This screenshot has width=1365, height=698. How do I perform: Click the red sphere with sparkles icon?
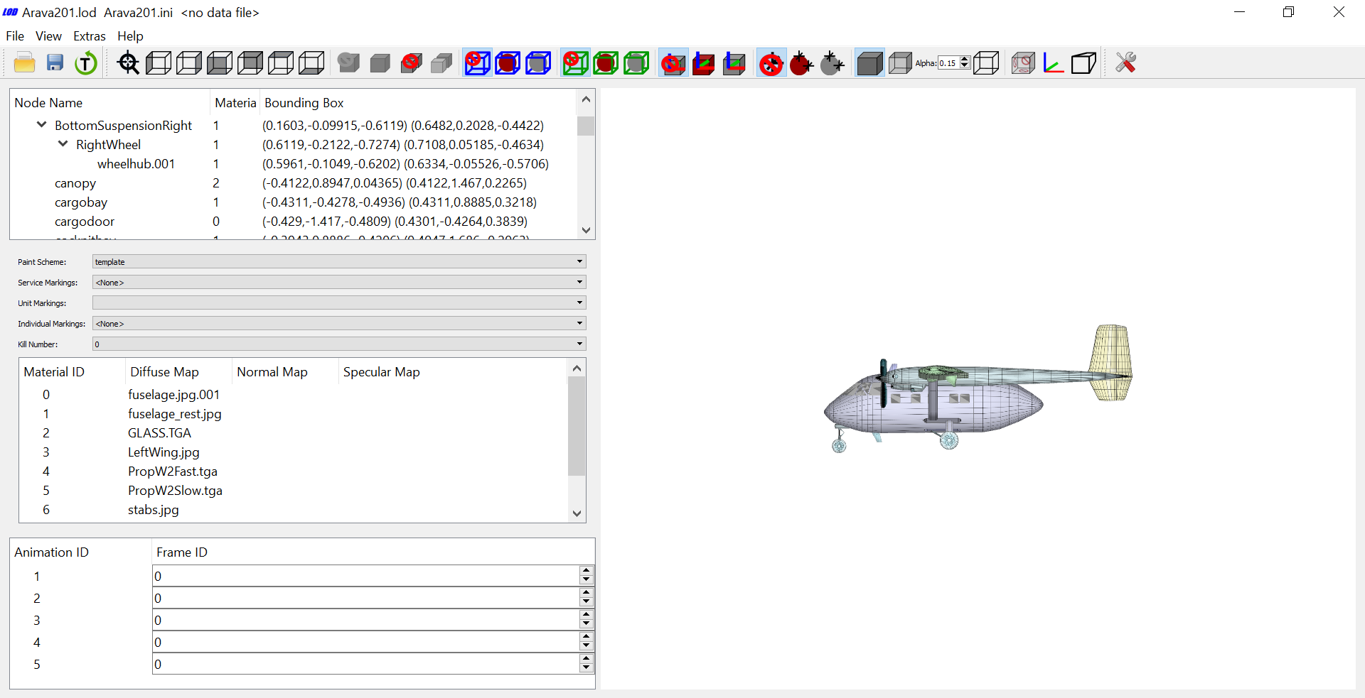[x=801, y=63]
